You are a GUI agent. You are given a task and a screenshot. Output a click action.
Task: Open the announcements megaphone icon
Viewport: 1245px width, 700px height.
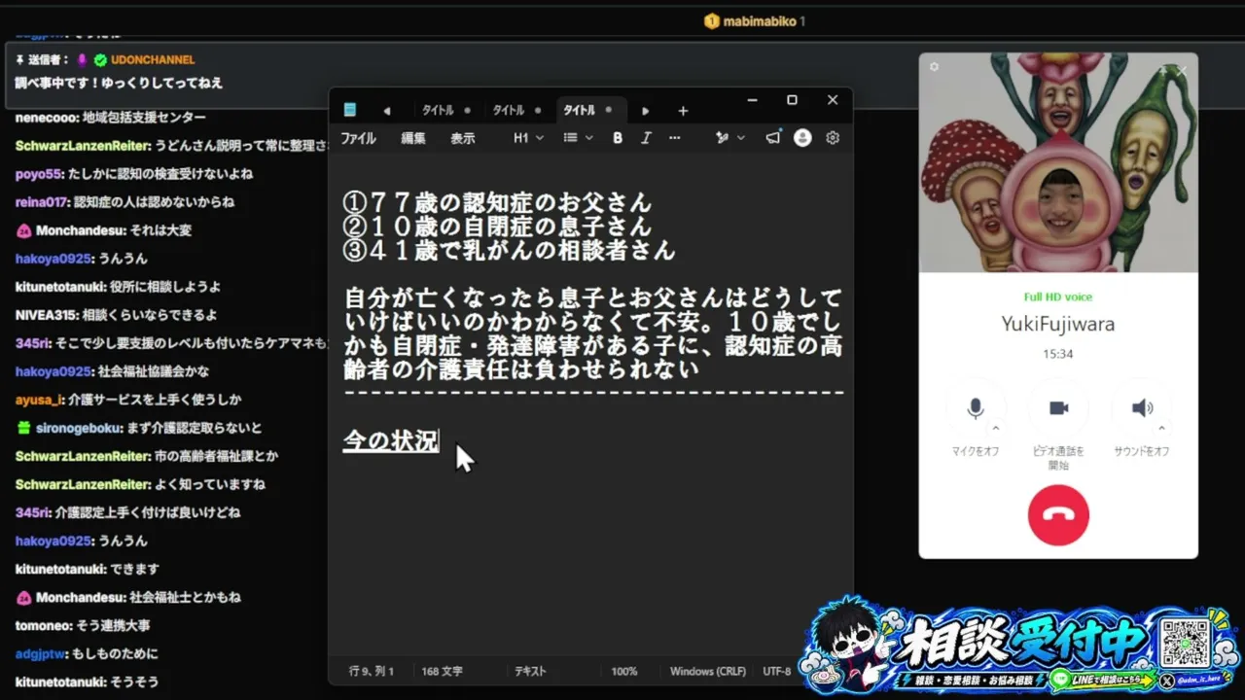(773, 138)
